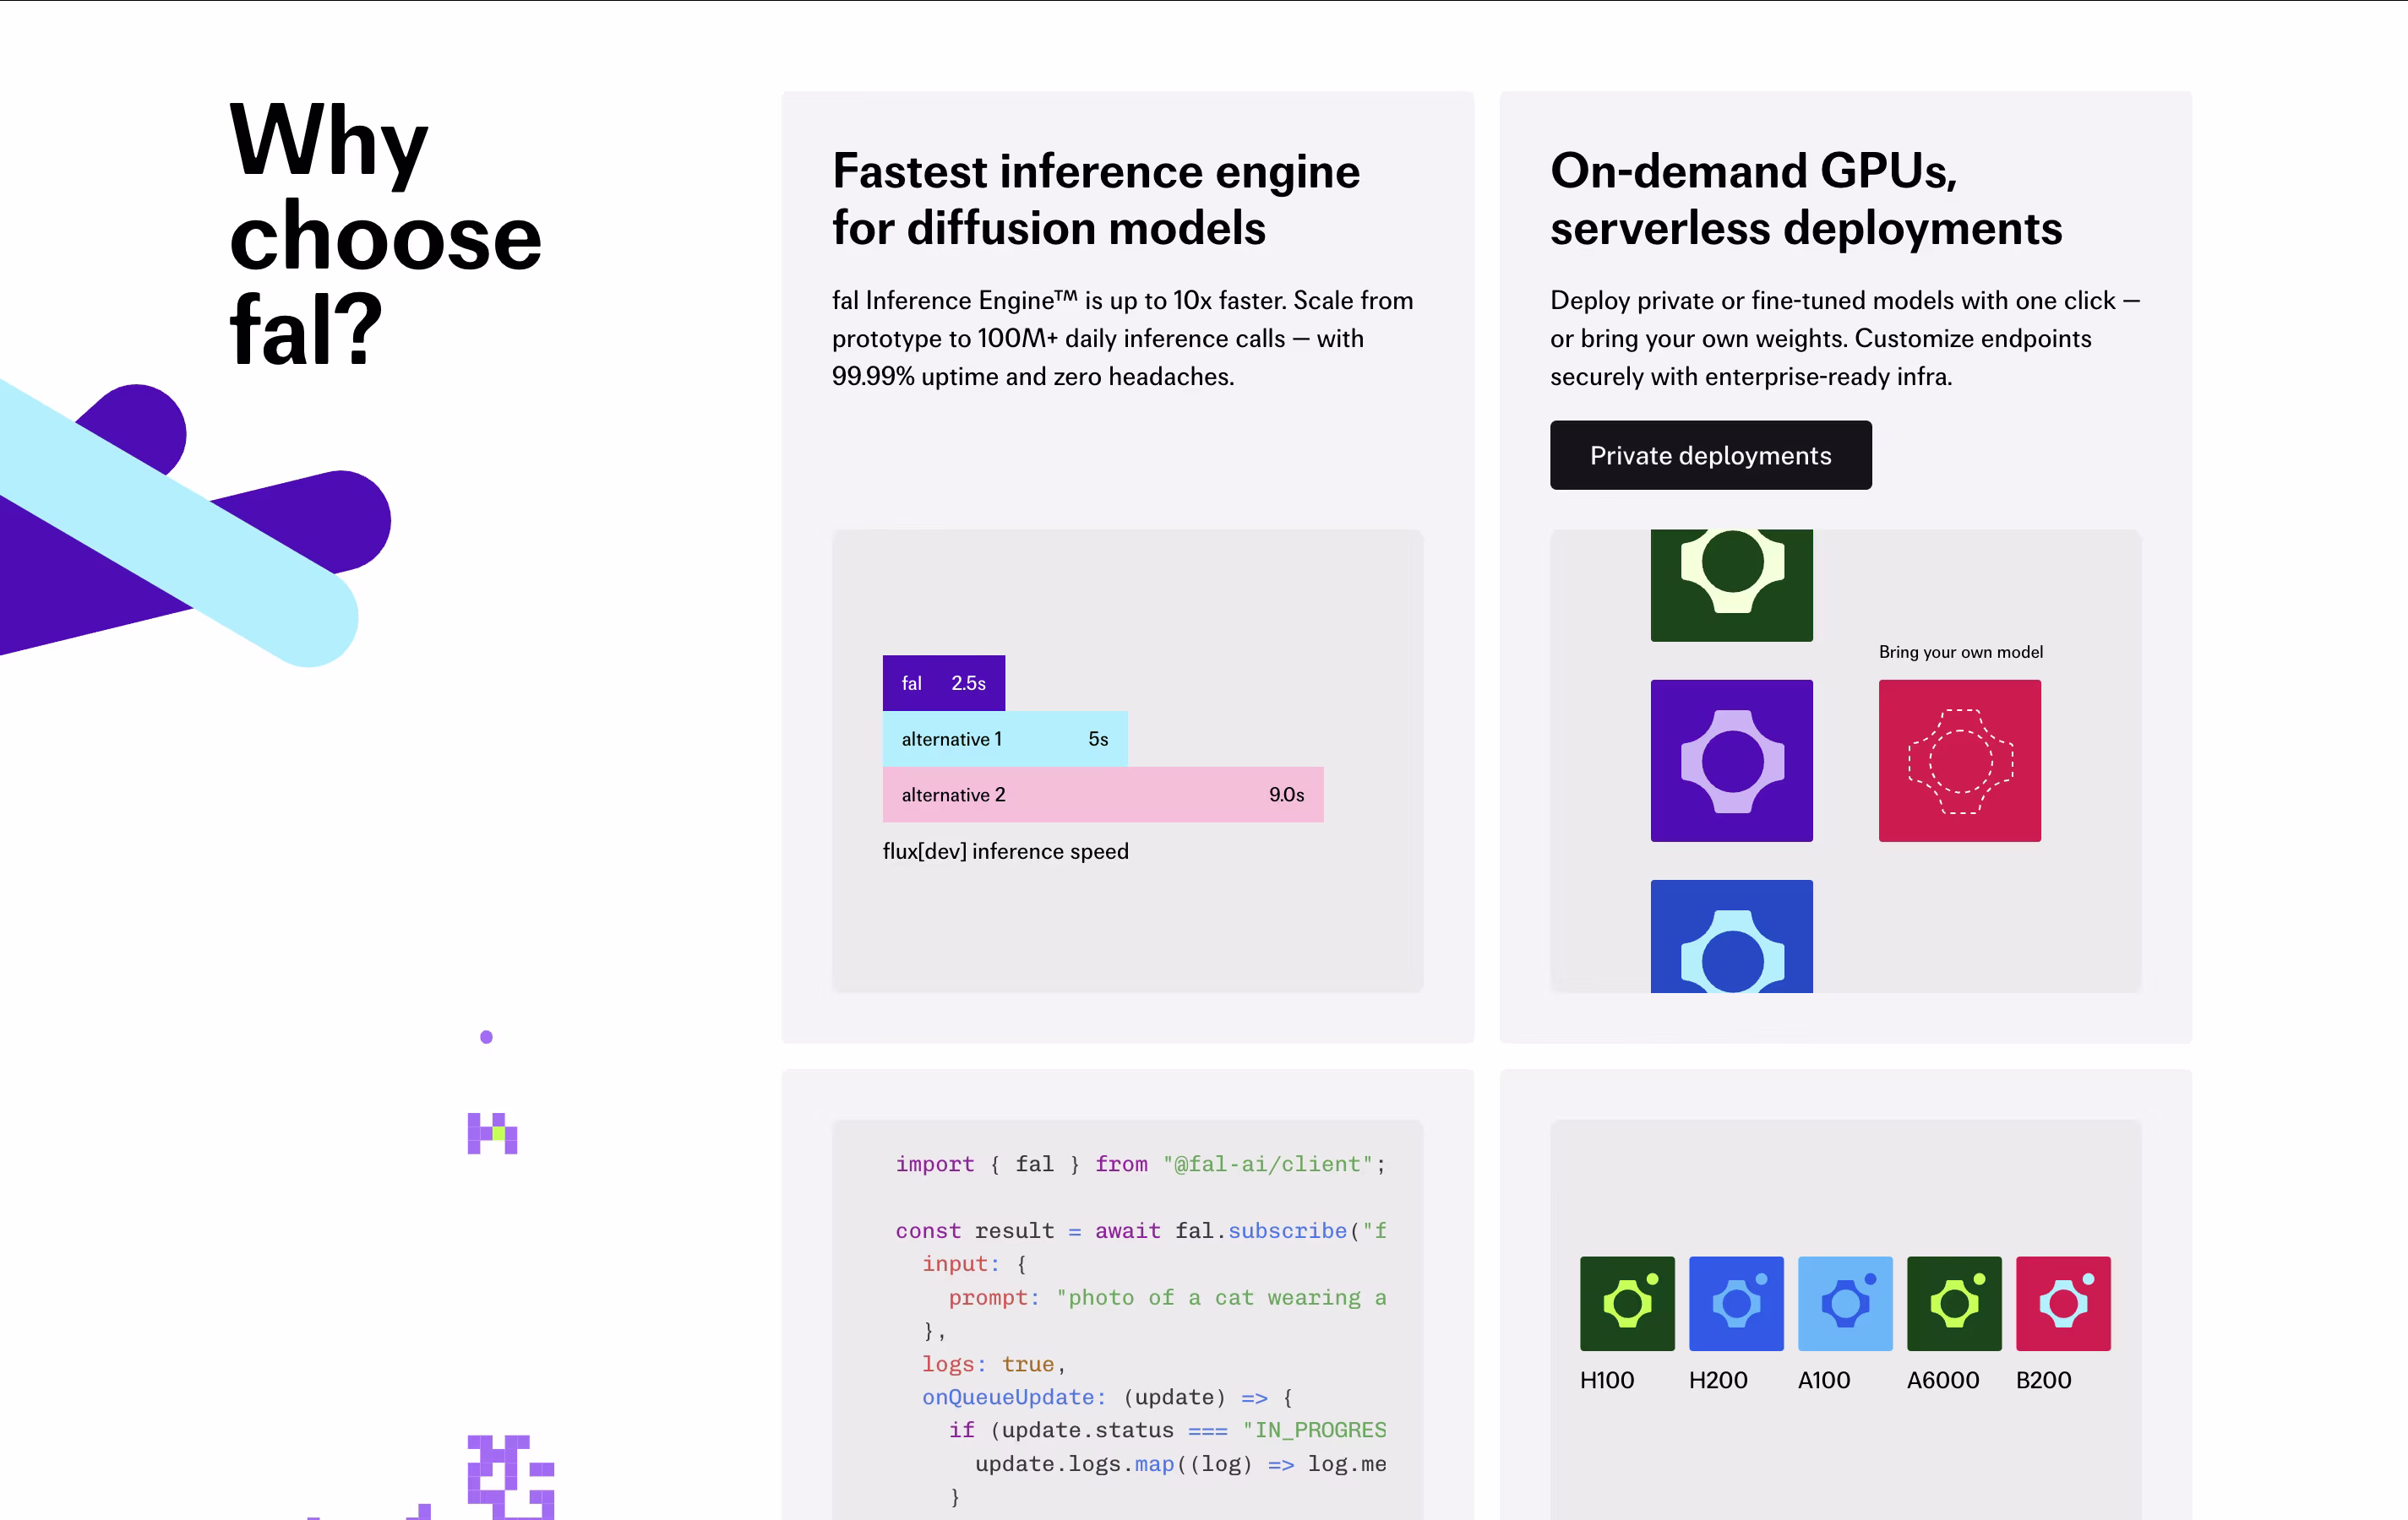
Task: Click the fal 2.5s speed bar
Action: 944,683
